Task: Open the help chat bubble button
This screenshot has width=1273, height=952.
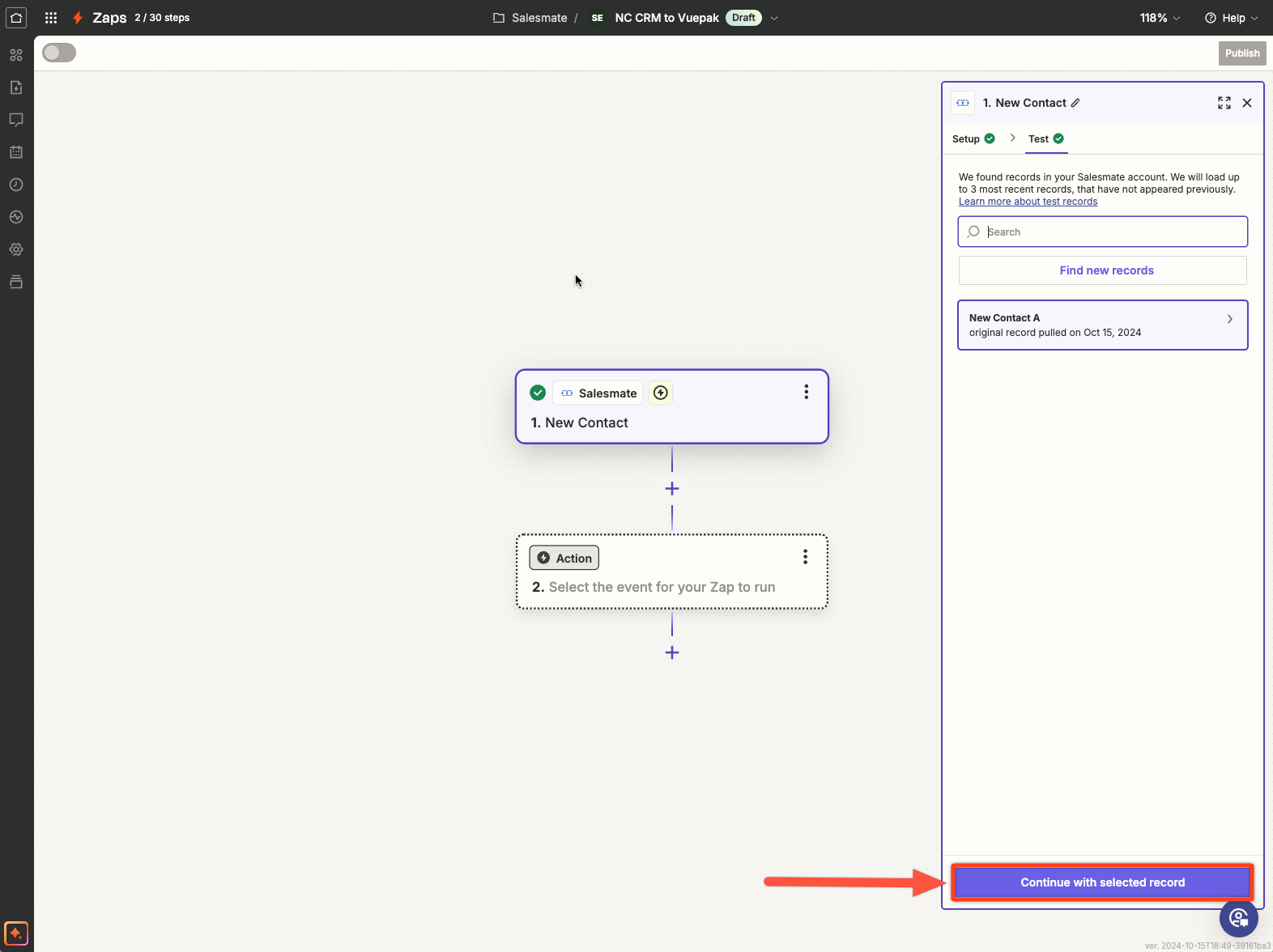Action: pos(1238,918)
